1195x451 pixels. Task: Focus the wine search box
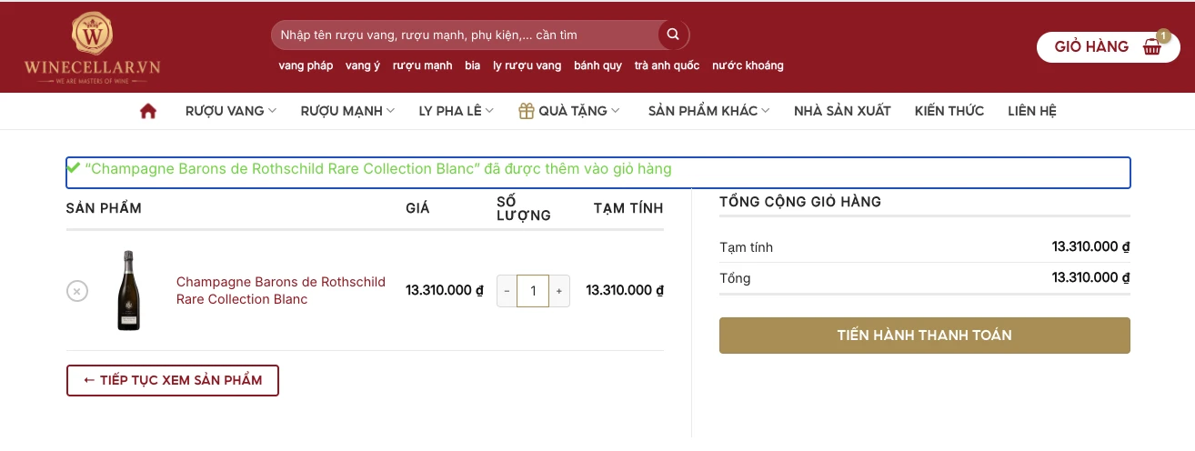click(466, 35)
